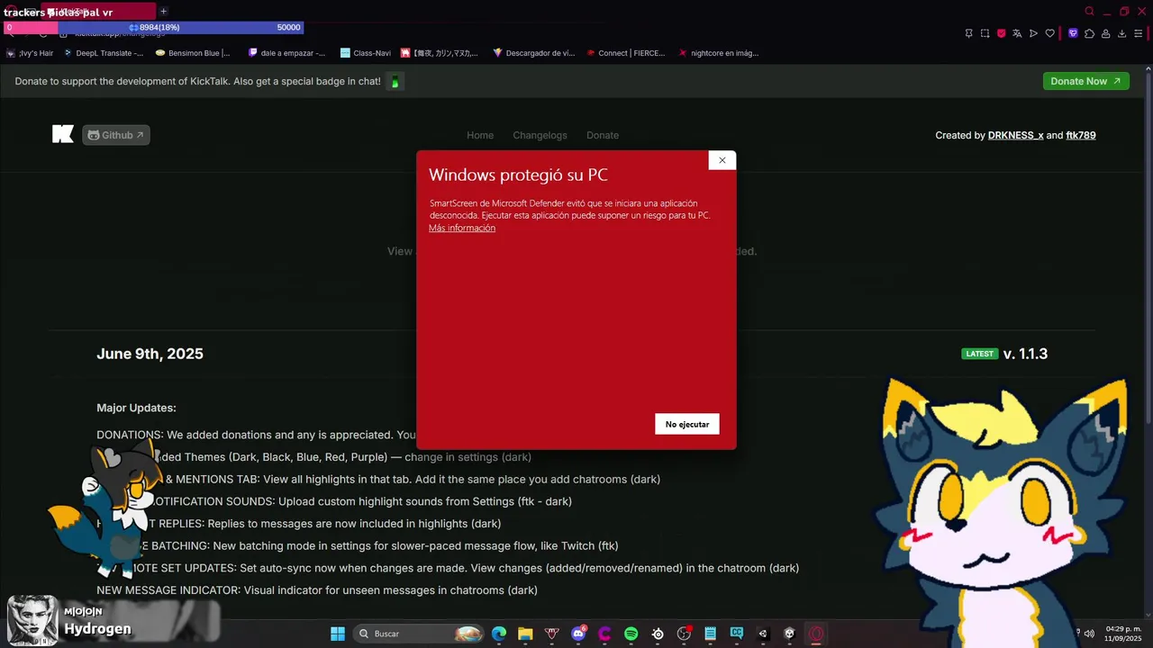Click the Major Updates: heading
Screen dimensions: 1153x648
[x=136, y=408]
